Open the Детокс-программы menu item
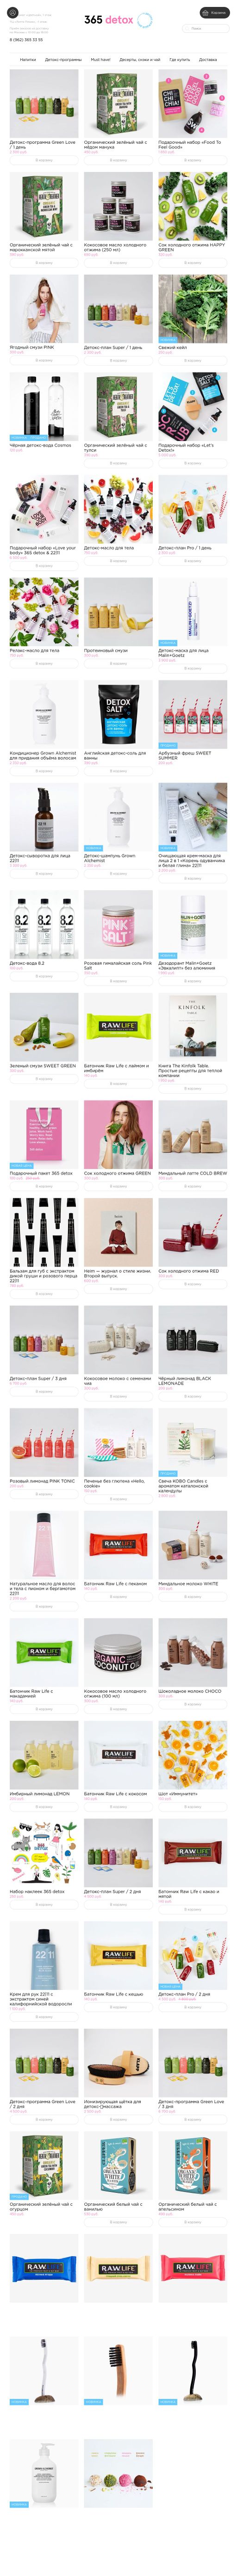The width and height of the screenshot is (237, 2576). 63,60
